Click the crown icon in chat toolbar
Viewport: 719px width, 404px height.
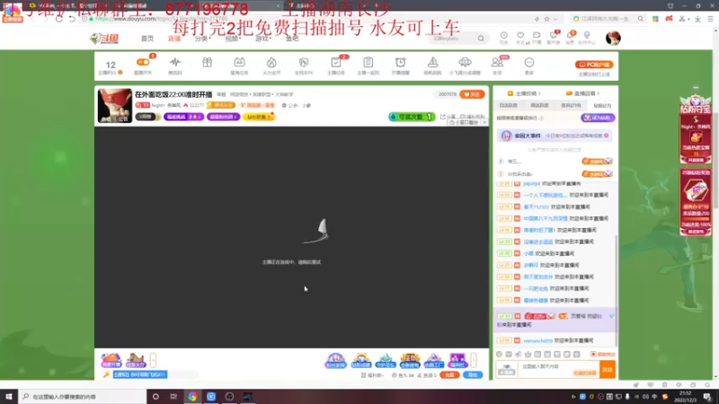528,354
